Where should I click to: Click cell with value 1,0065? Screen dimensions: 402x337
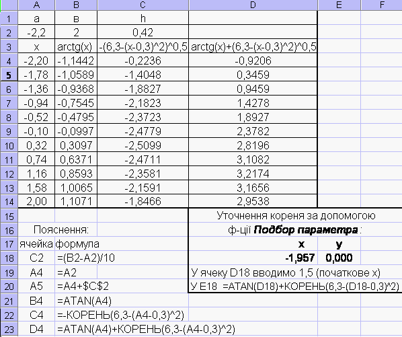(x=76, y=188)
